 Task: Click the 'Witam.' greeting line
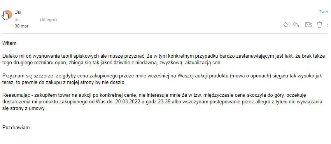10,43
